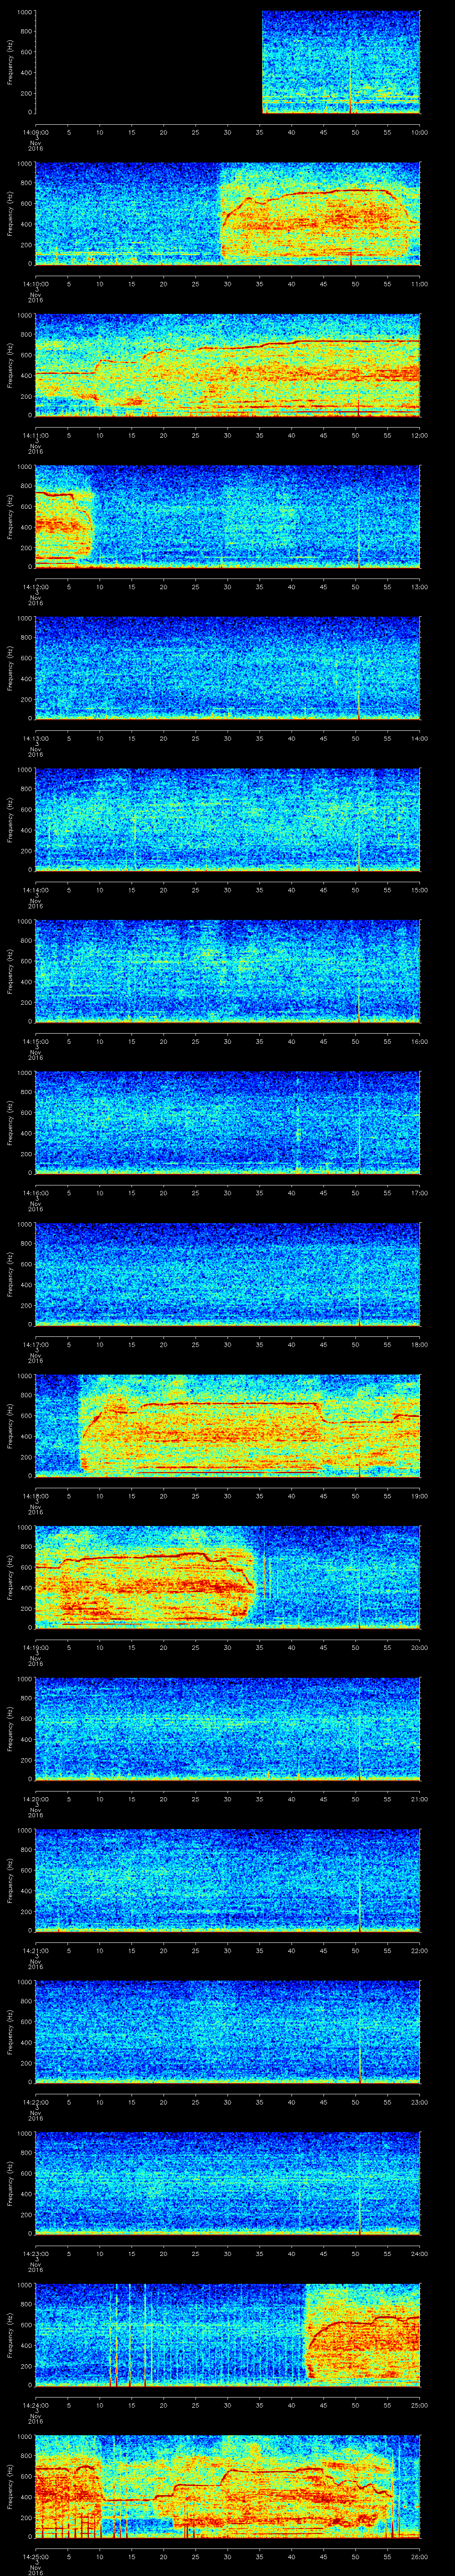The image size is (455, 2576).
Task: Select the spectrogram panel starting at 14:09:00
Action: [x=228, y=62]
